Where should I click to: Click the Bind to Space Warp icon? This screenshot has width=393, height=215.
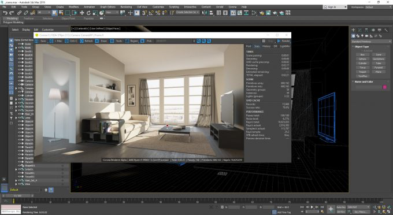pos(32,13)
